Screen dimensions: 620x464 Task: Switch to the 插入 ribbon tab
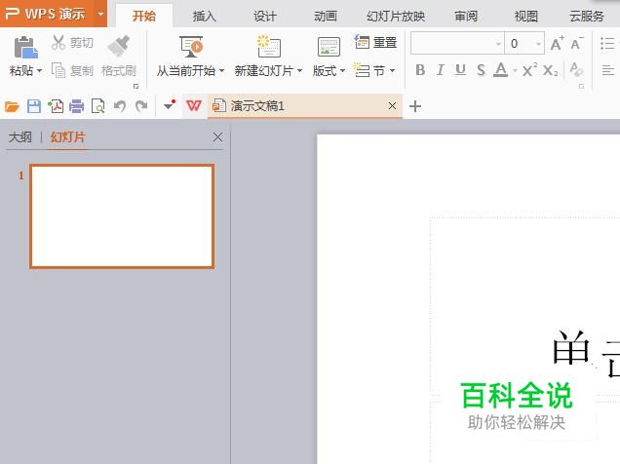point(204,17)
